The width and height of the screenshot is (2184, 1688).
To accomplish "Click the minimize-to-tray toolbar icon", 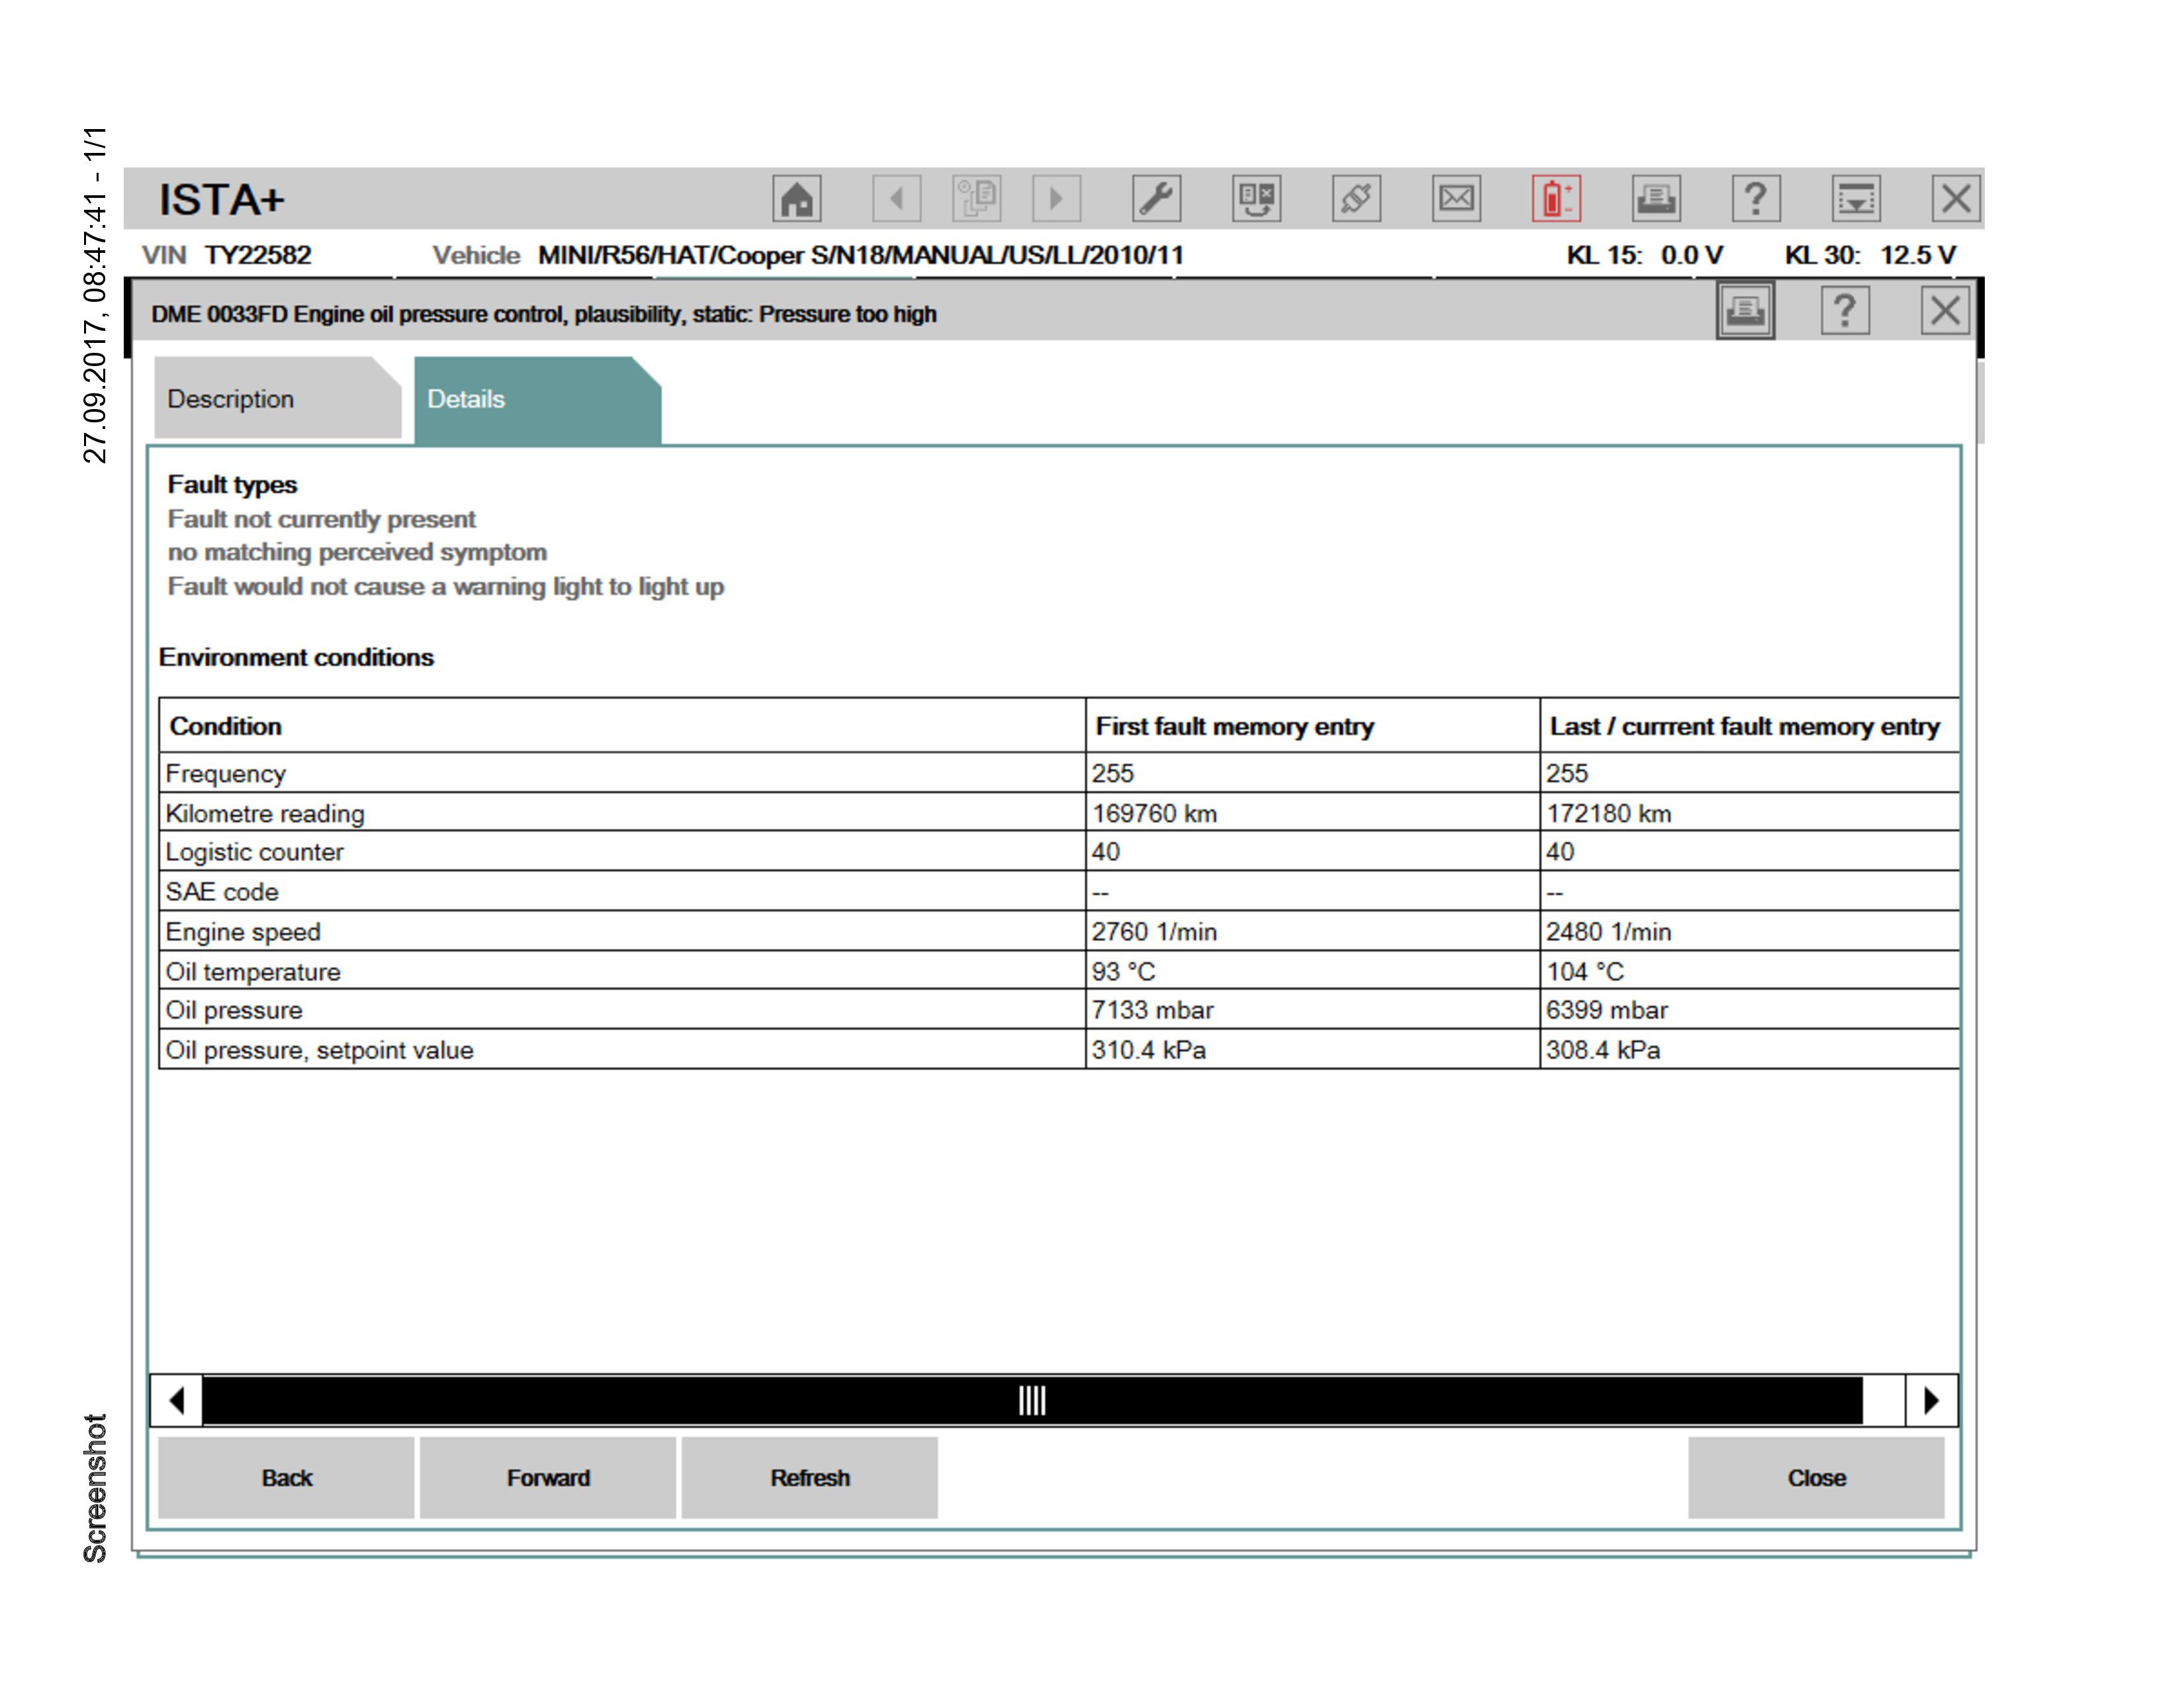I will coord(1856,198).
